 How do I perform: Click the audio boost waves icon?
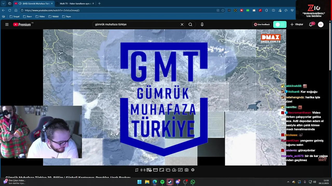click(x=143, y=170)
